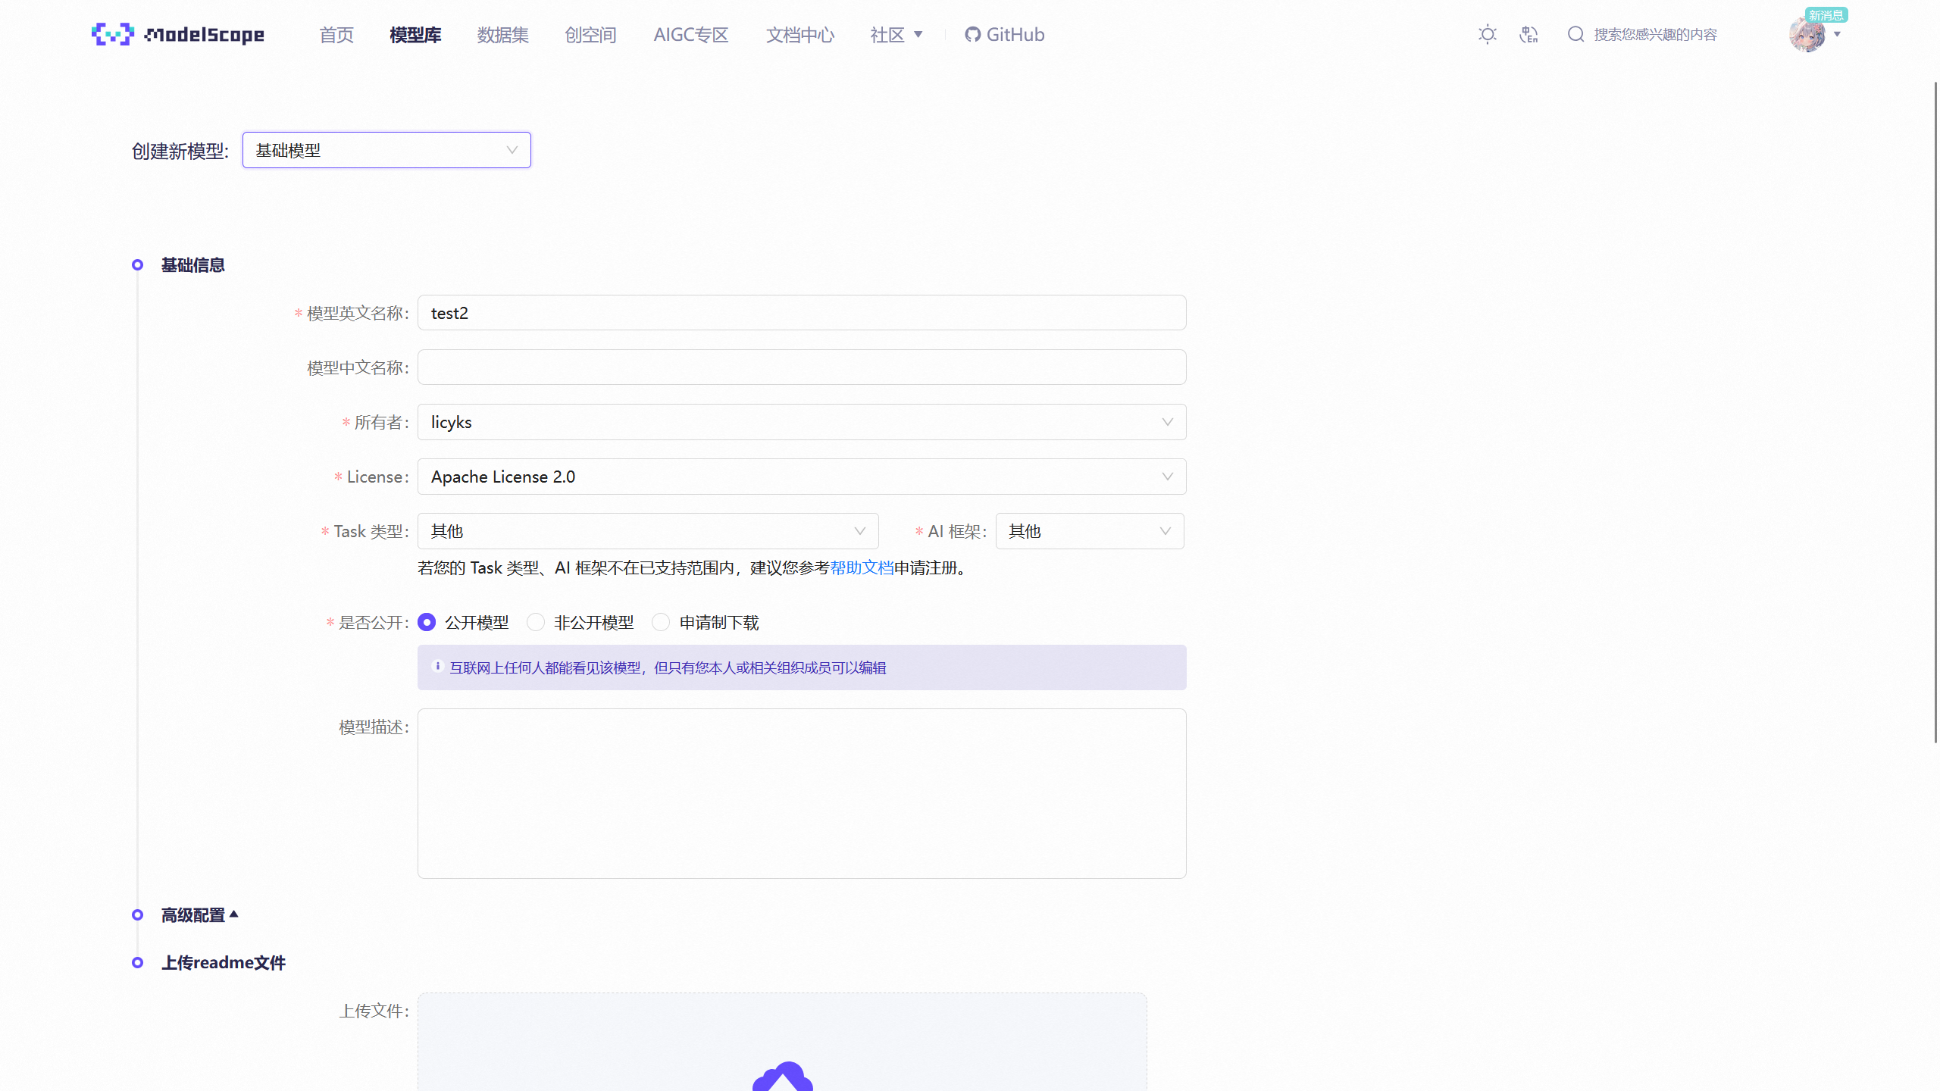The width and height of the screenshot is (1940, 1091).
Task: Toggle the light/dark theme sun icon
Action: [x=1488, y=34]
